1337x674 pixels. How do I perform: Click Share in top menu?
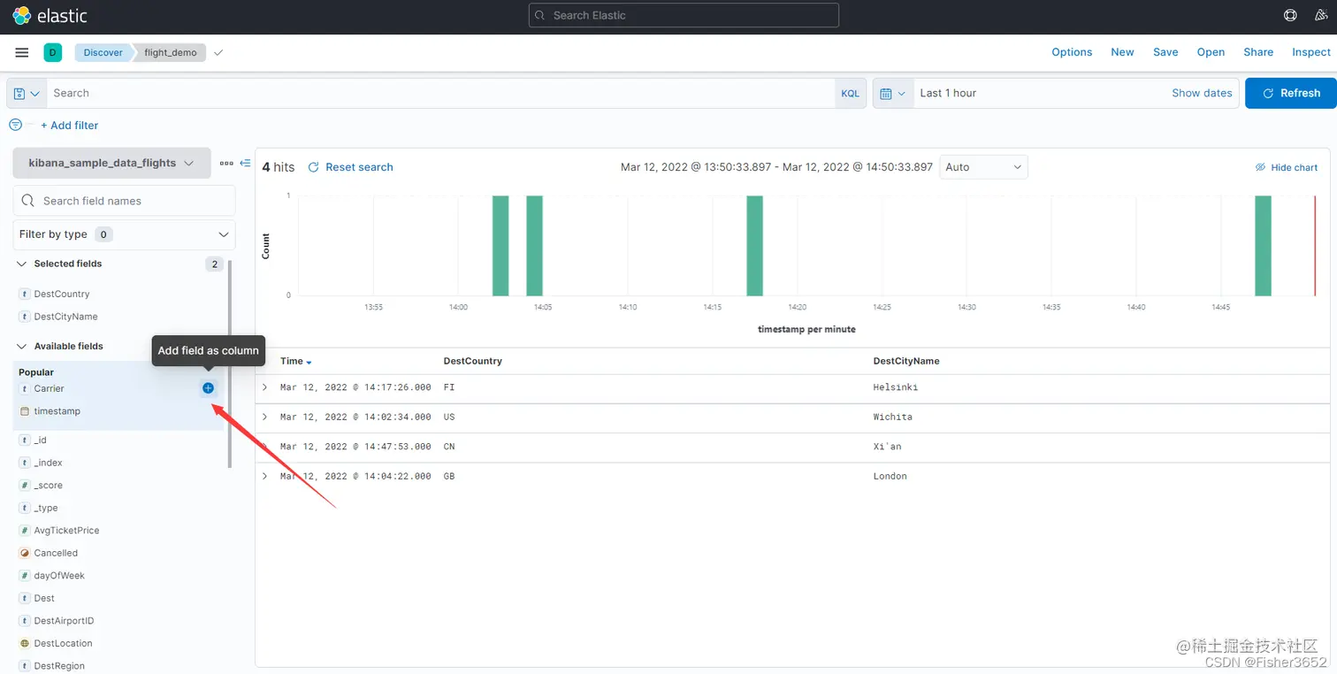[1258, 52]
